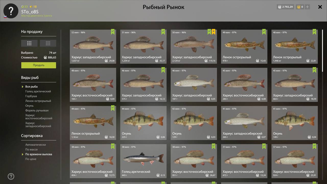The height and width of the screenshot is (184, 327).
Task: Click silver coins balance 2 792,29
Action: 285,7
